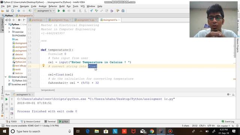Image resolution: width=240 pixels, height=135 pixels.
Task: Click the collapse all icon in Project panel
Action: point(13,20)
